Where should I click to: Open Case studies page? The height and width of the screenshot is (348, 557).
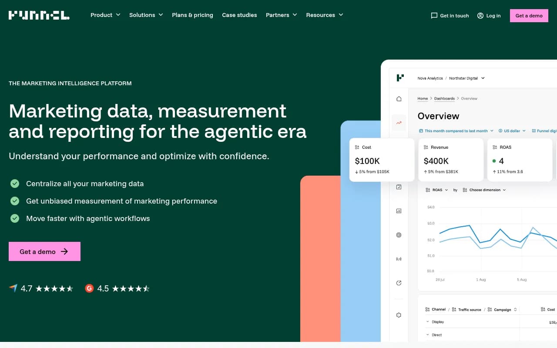coord(239,15)
